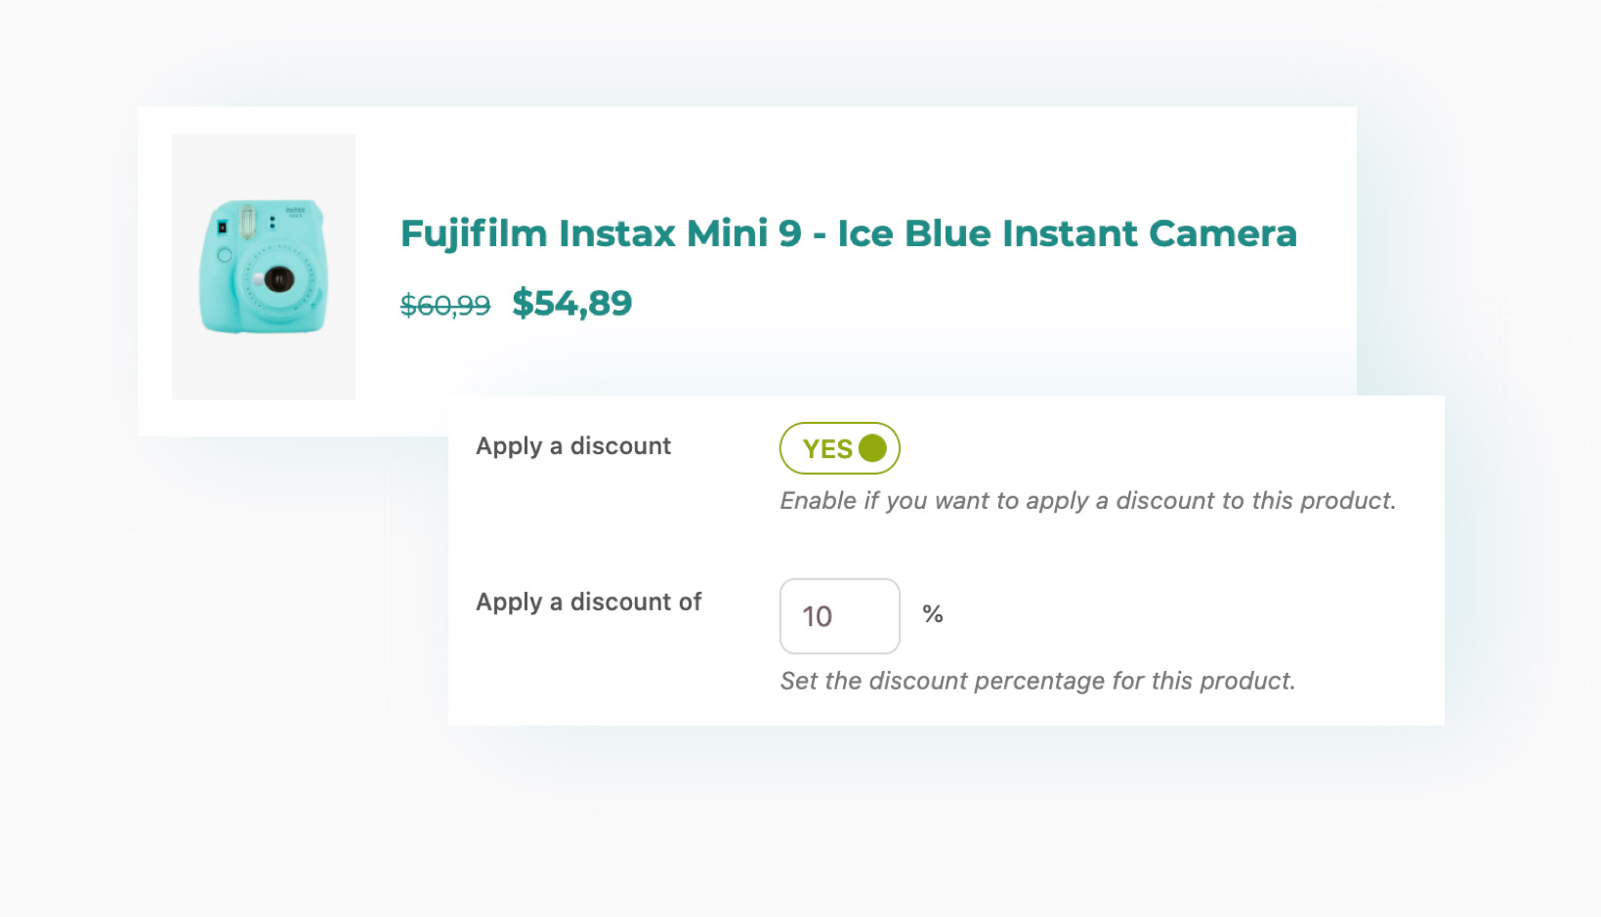
Task: Open the Fujifilm Instax camera product thumbnail
Action: (x=263, y=266)
